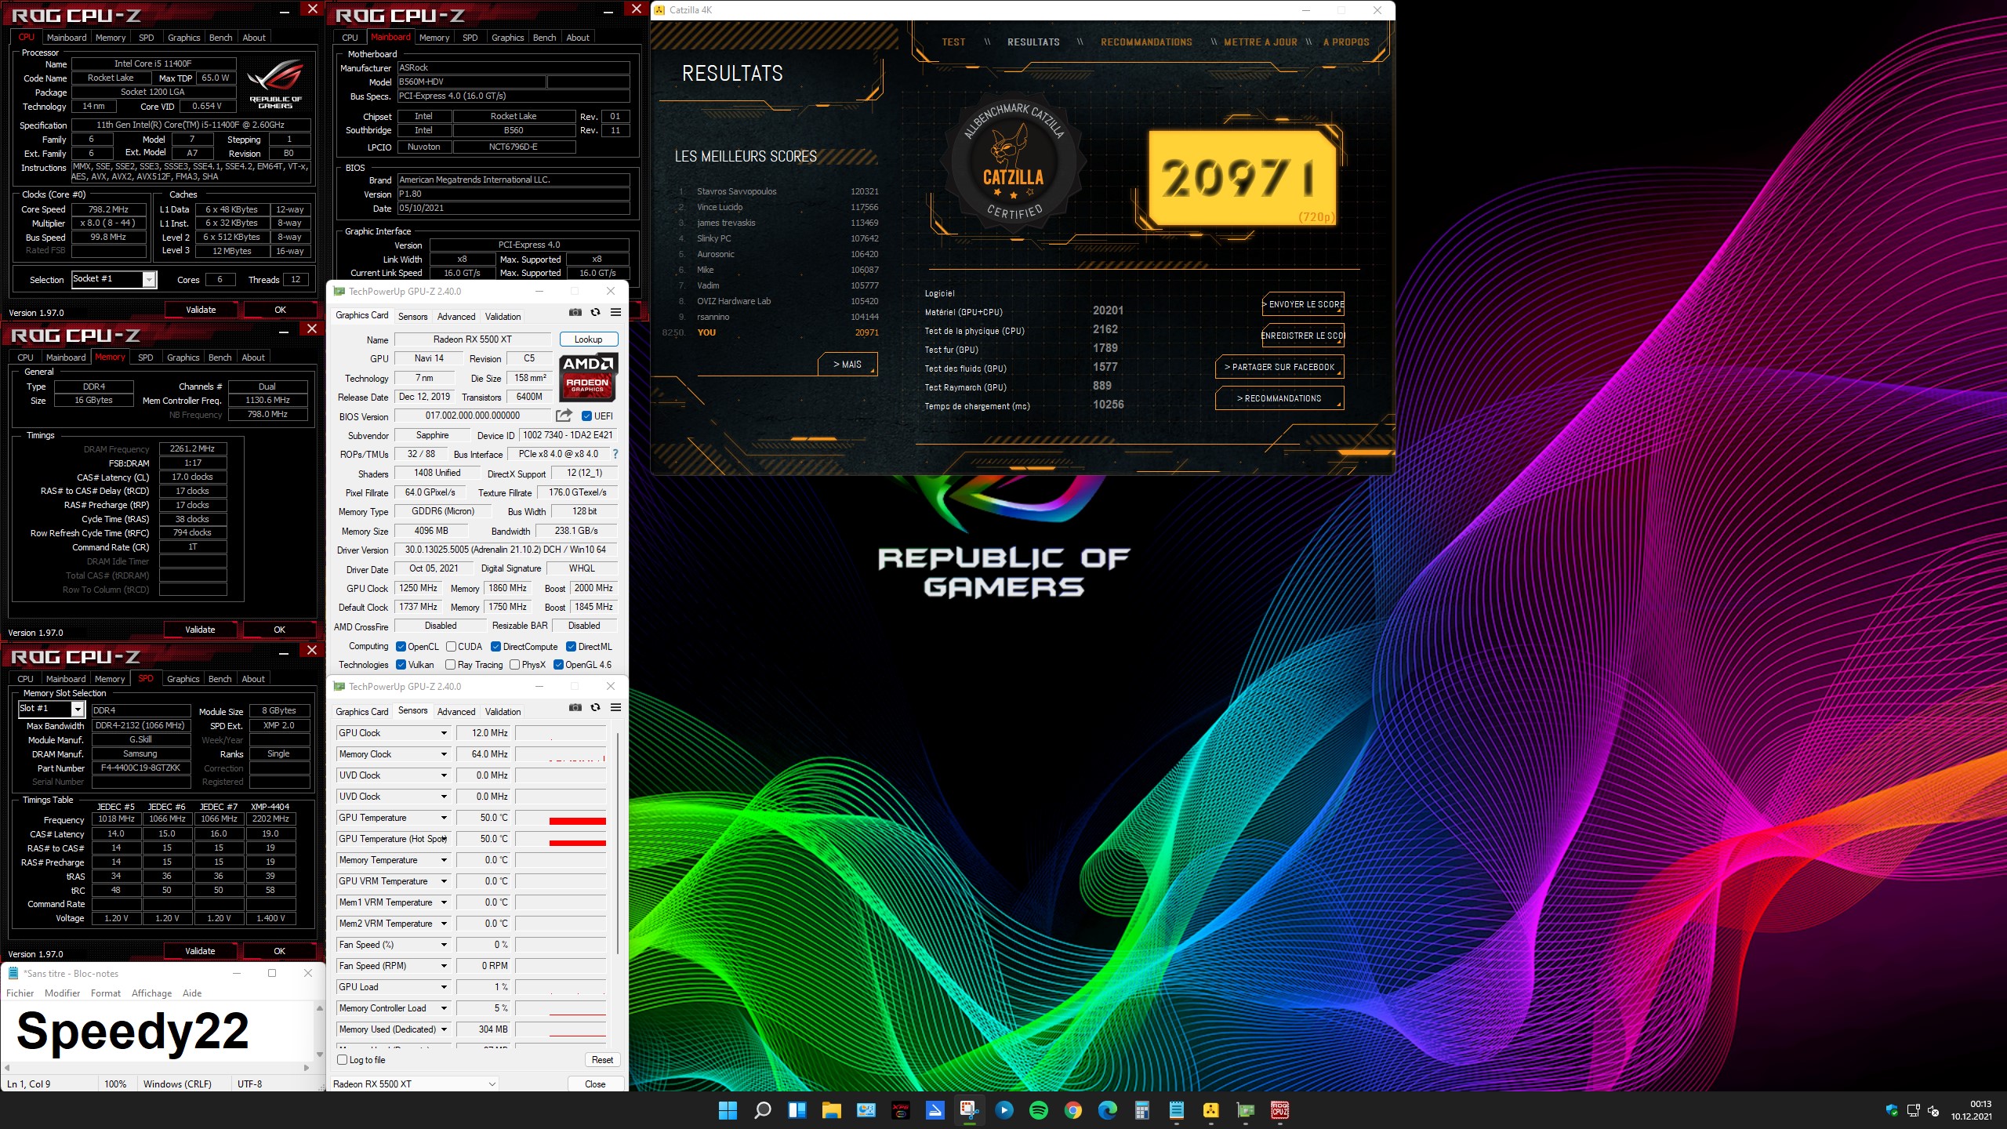2007x1129 pixels.
Task: Click Validate in CPU-Z SPD window
Action: click(201, 951)
